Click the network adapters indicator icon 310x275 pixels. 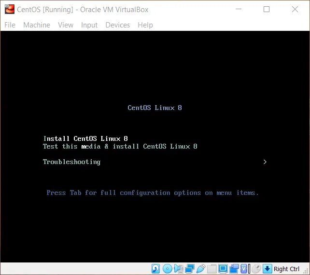tap(190, 269)
